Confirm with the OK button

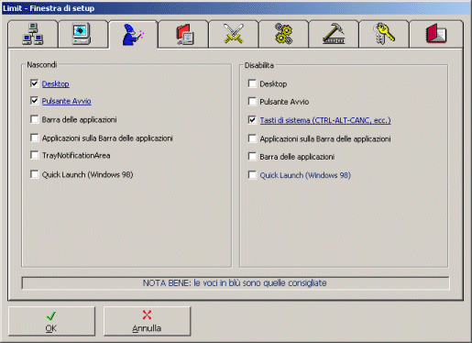pyautogui.click(x=51, y=321)
